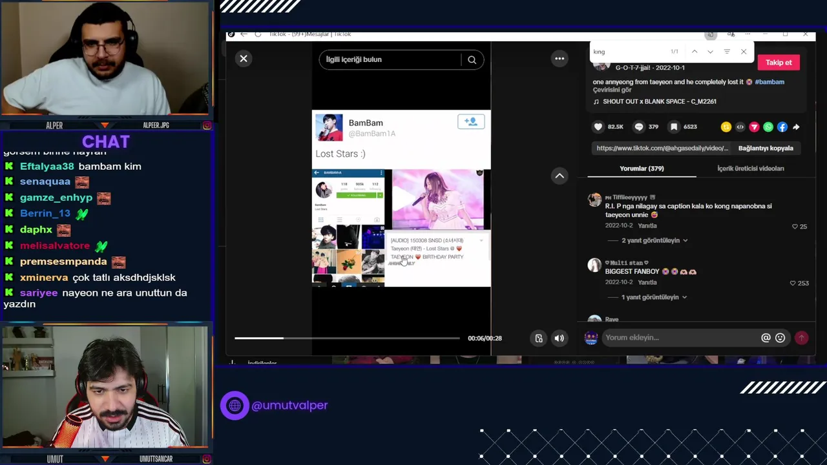Open Multi stan commenter avatar
The image size is (827, 465).
tap(594, 265)
